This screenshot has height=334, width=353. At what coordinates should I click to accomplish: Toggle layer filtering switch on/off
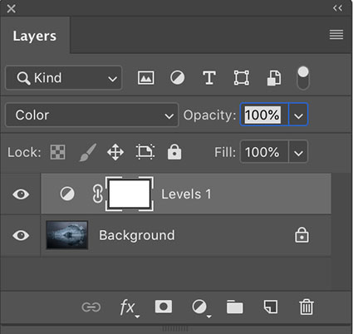(303, 78)
